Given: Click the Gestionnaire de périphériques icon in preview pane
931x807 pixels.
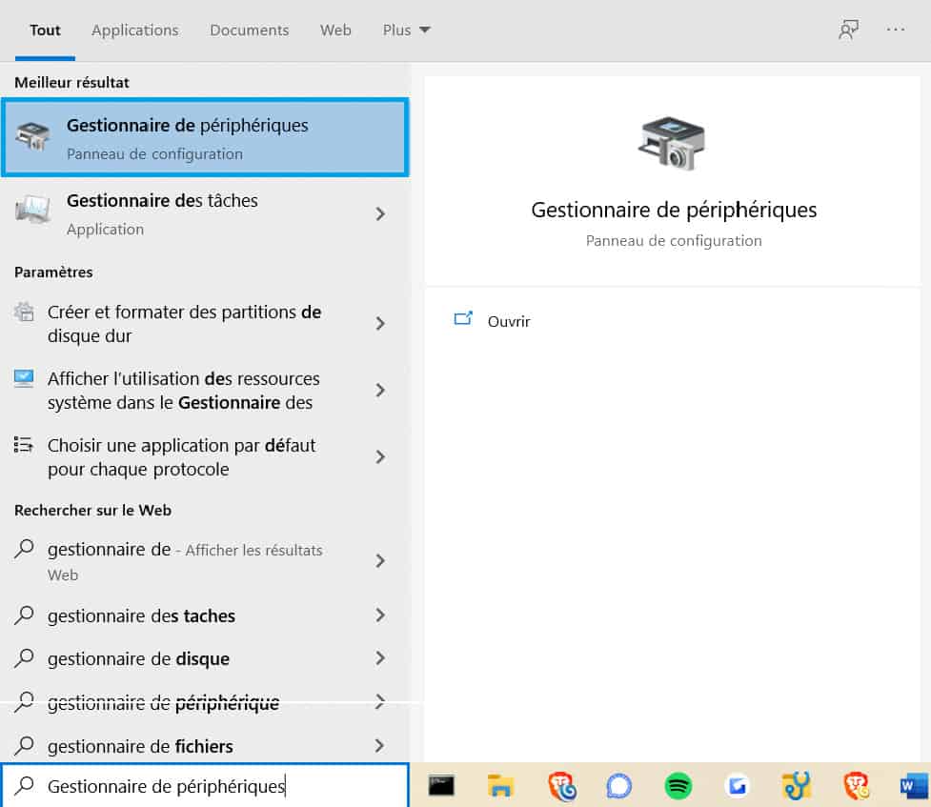Looking at the screenshot, I should coord(672,143).
